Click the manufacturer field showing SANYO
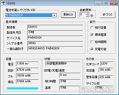Screen dimensions: 119x95 (x=55, y=27)
